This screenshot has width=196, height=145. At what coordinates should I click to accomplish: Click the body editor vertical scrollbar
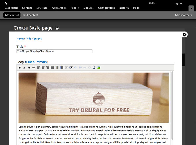tap(172, 106)
